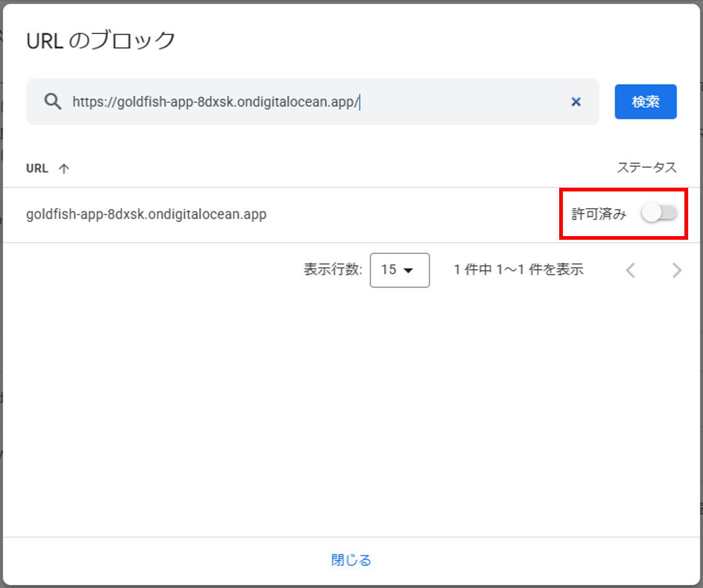This screenshot has width=703, height=588.
Task: Select the goldfish-app-8dxsk.ondigitalocean.app row
Action: [146, 215]
